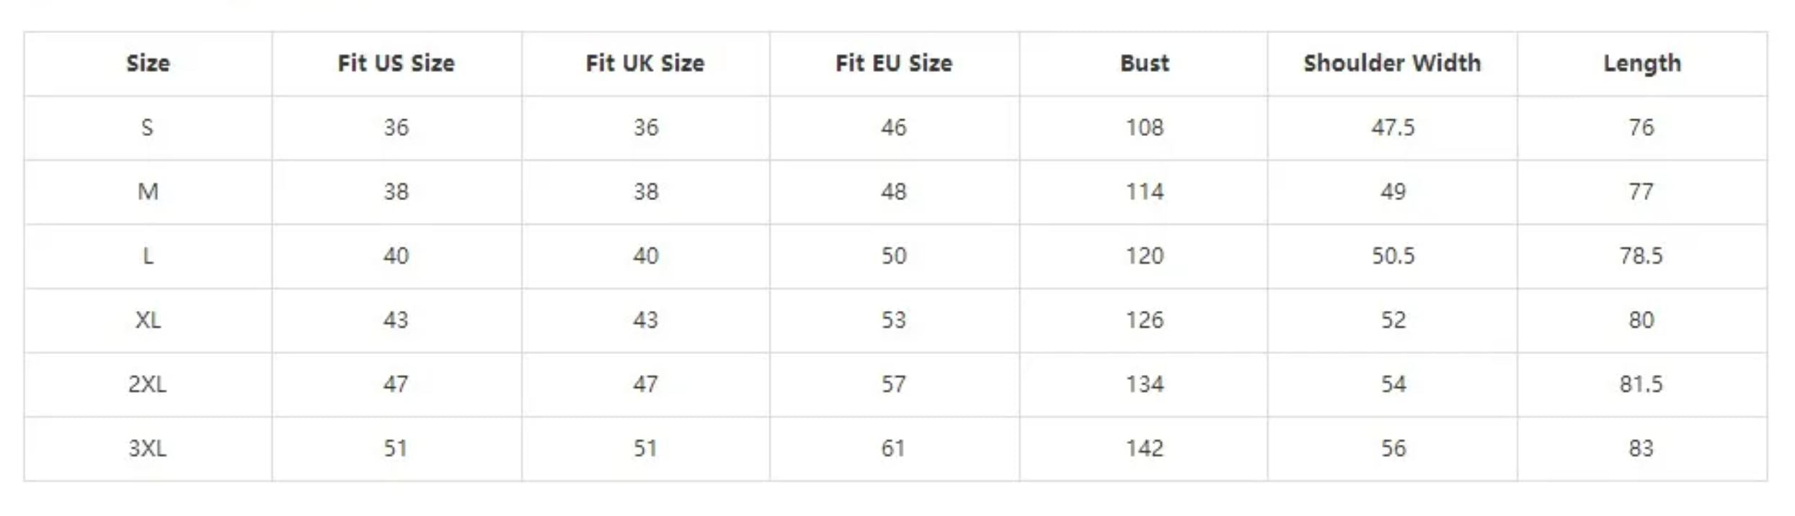Click the Length value 78.5 cell

[x=1641, y=255]
